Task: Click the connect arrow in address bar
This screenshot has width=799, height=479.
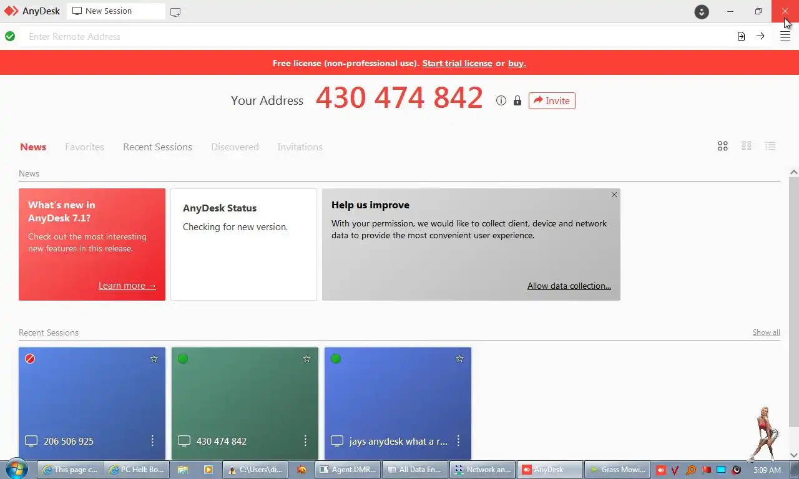Action: [x=760, y=36]
